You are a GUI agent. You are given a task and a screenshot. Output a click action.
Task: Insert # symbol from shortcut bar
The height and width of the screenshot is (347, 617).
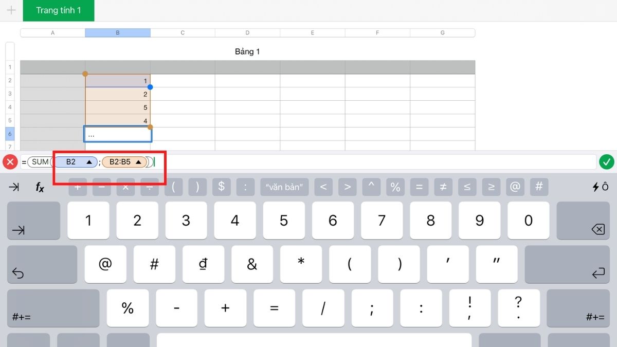539,187
